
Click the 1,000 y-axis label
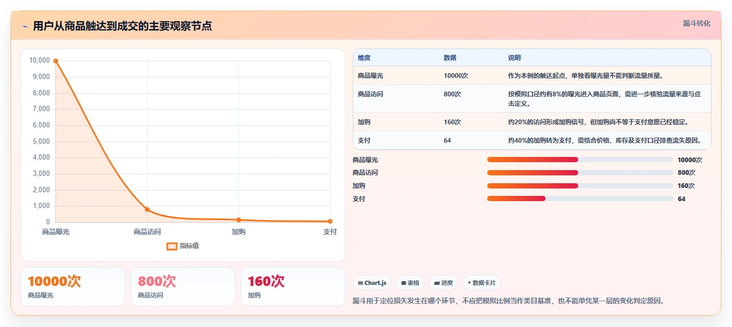click(41, 206)
